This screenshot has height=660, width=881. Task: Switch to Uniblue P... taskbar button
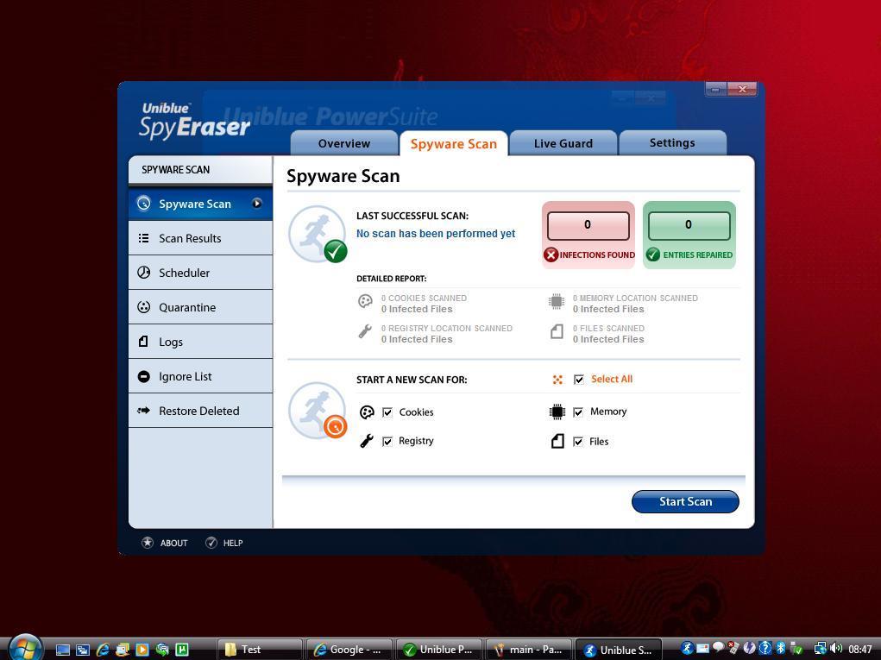pos(439,650)
